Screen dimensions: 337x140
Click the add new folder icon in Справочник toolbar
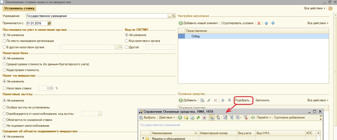click(186, 117)
